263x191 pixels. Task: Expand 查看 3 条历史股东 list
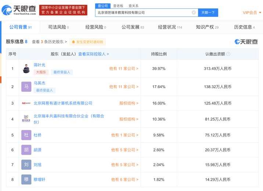50,42
